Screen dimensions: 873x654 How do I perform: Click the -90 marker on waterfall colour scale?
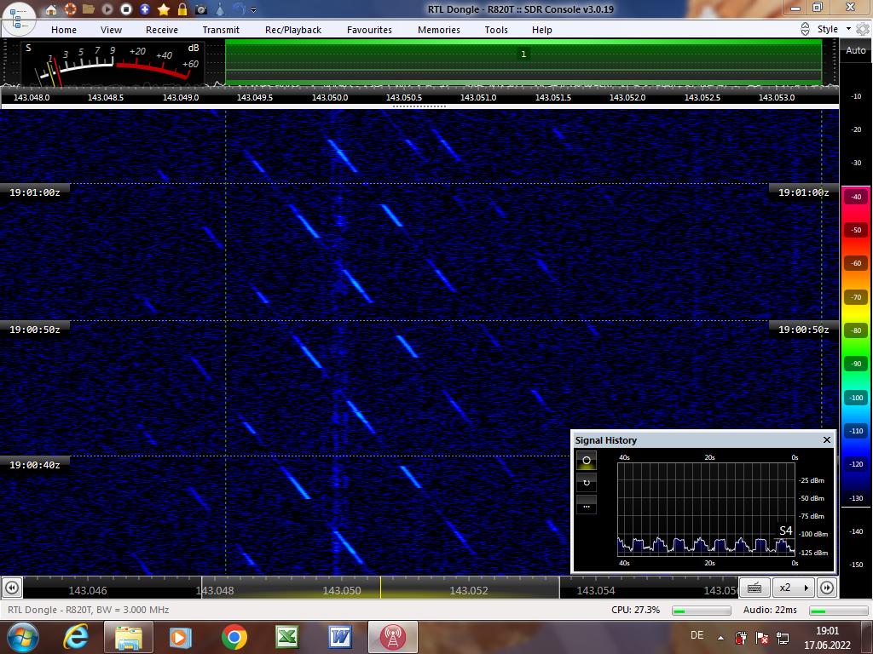point(856,364)
